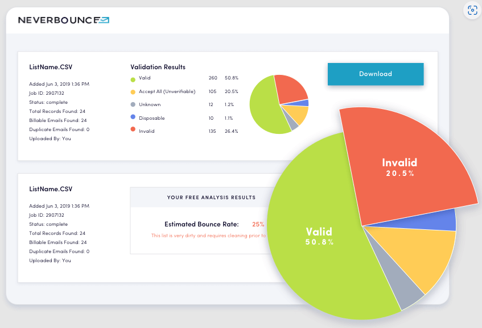Click the first ListName.CSV title

pos(51,67)
